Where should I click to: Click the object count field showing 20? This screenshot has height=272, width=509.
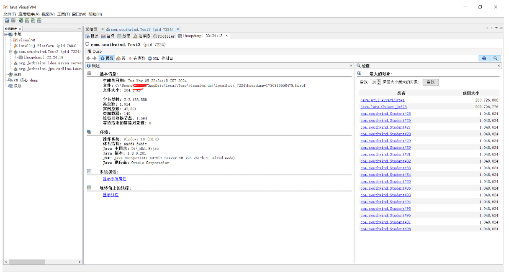coord(373,82)
